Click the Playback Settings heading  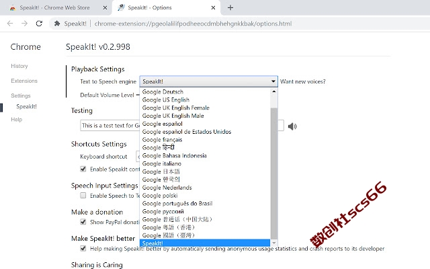(97, 69)
